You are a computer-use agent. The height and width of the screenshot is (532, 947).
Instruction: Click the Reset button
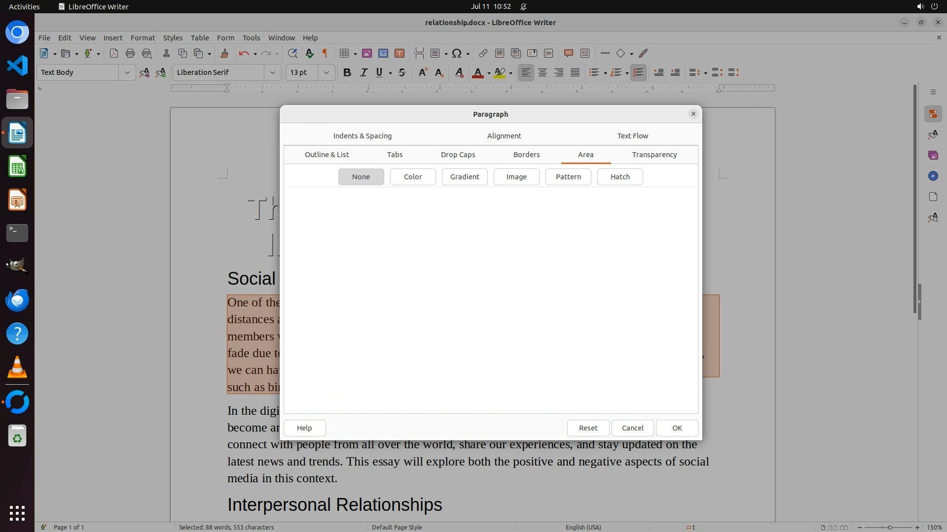coord(587,428)
